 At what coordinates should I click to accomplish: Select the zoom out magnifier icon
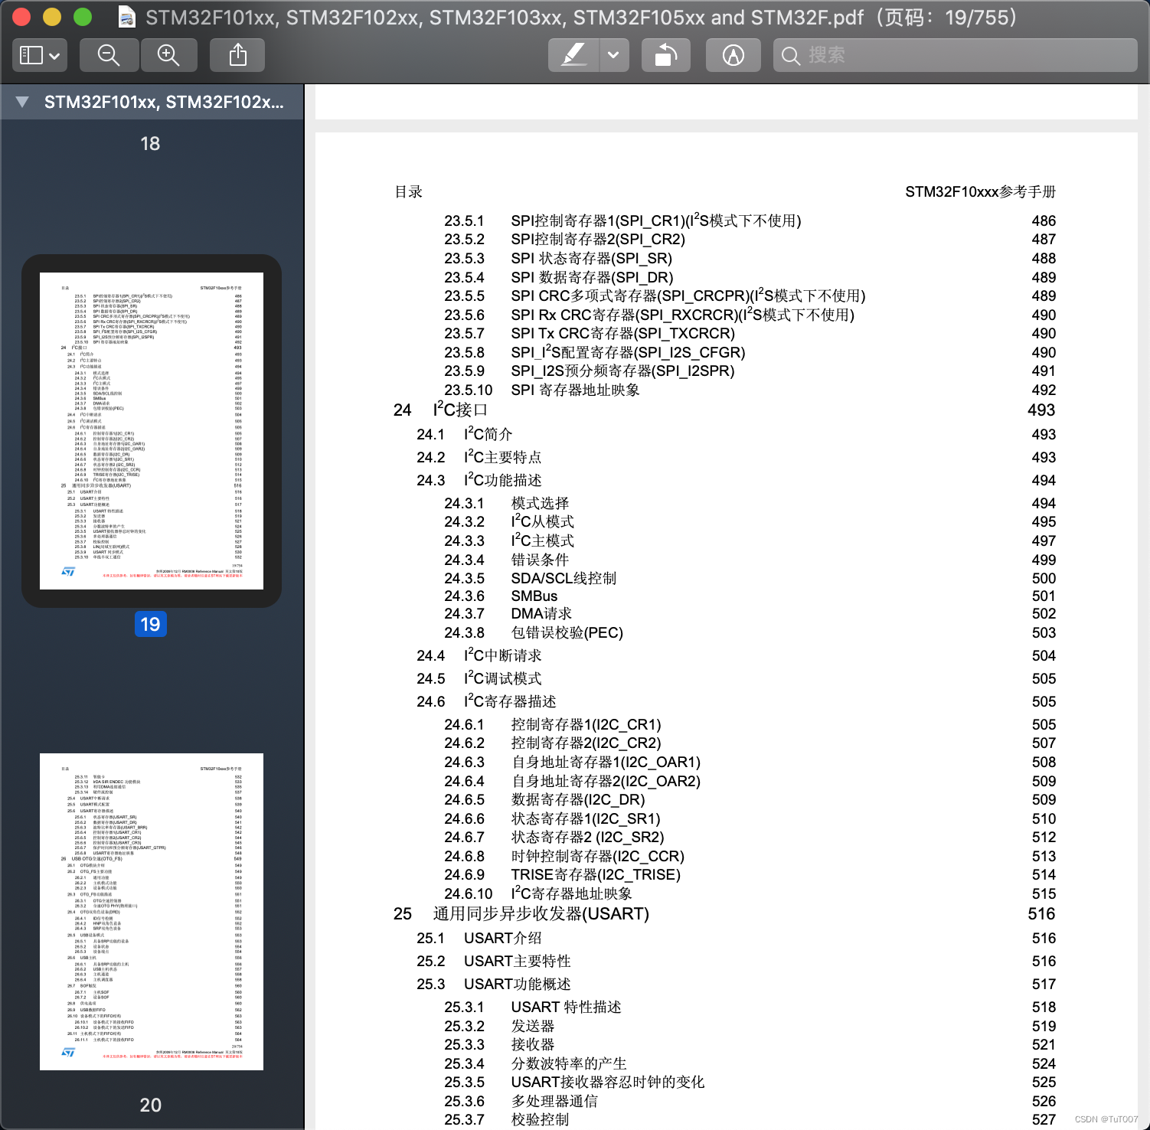pyautogui.click(x=109, y=54)
